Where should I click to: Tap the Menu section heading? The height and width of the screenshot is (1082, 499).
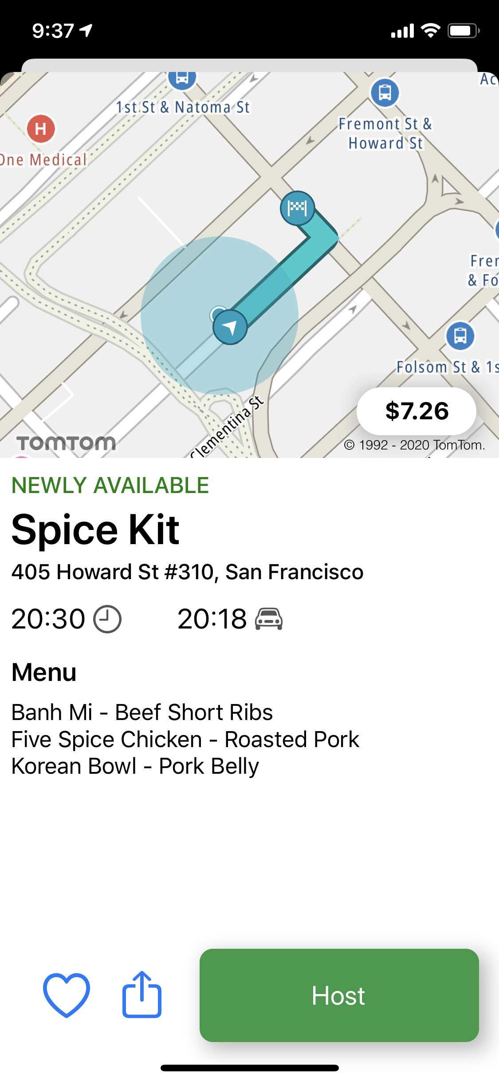(x=44, y=672)
